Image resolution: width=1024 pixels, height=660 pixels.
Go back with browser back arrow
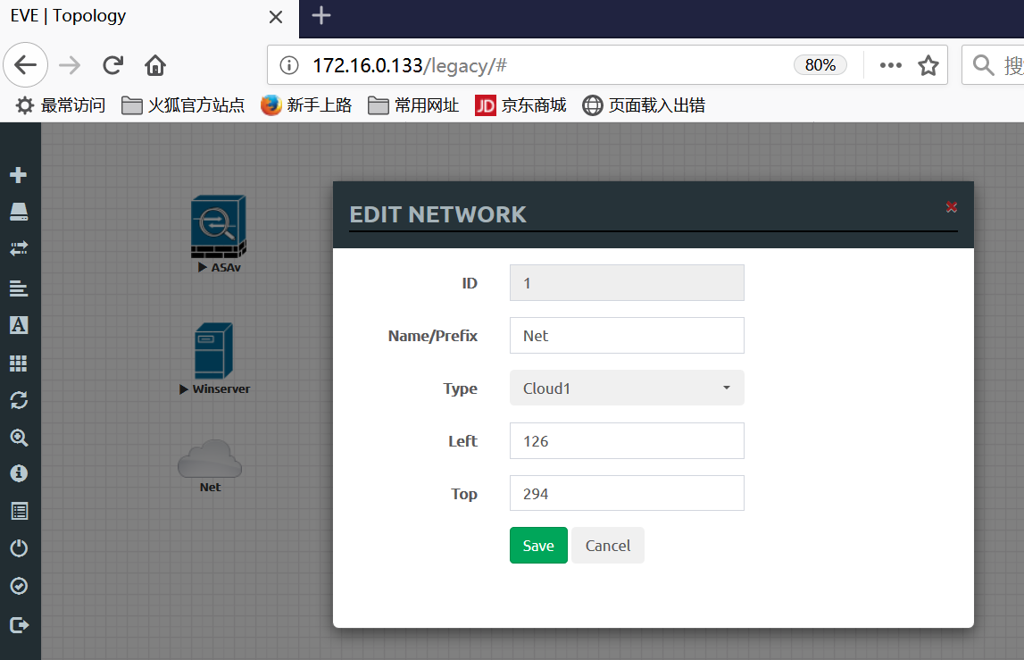pyautogui.click(x=26, y=64)
